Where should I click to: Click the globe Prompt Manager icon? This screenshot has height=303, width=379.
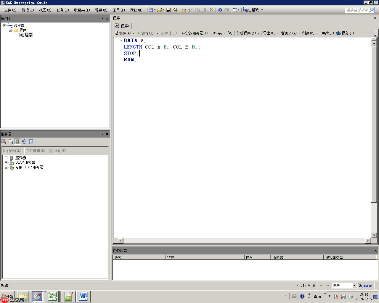coord(24,141)
